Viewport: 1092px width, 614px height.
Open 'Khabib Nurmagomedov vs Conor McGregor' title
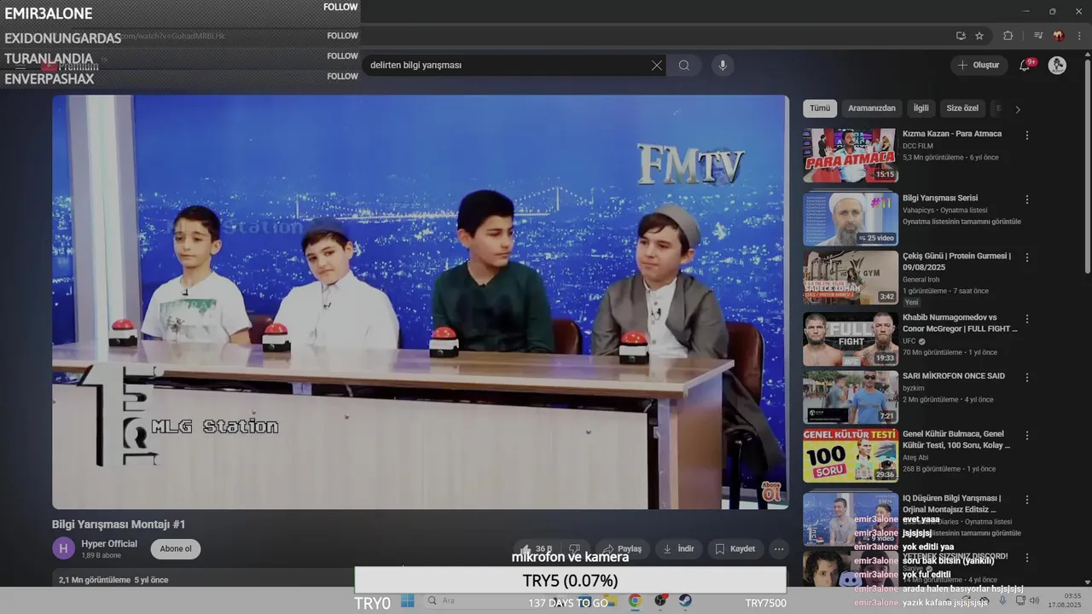[960, 322]
